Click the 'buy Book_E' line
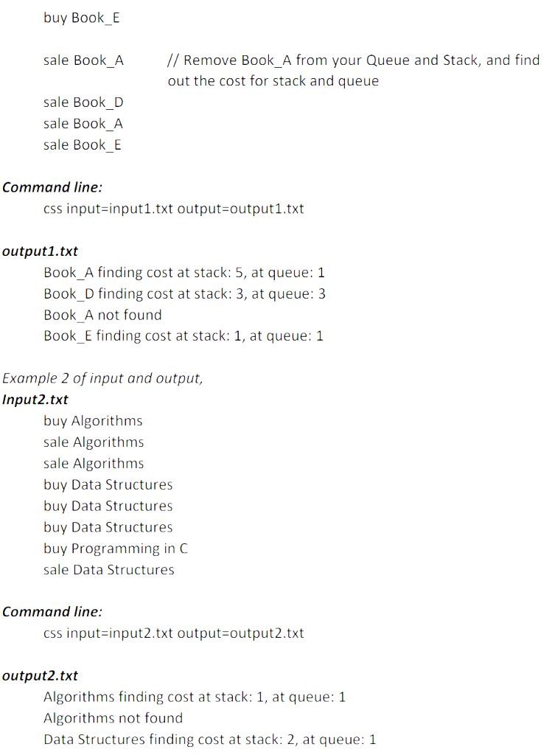This screenshot has width=552, height=755. [x=81, y=18]
